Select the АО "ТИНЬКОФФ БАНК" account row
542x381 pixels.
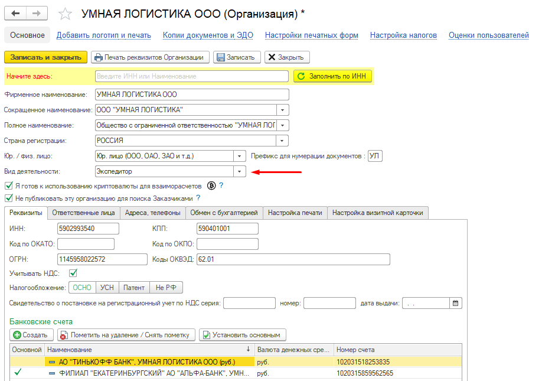point(236,362)
